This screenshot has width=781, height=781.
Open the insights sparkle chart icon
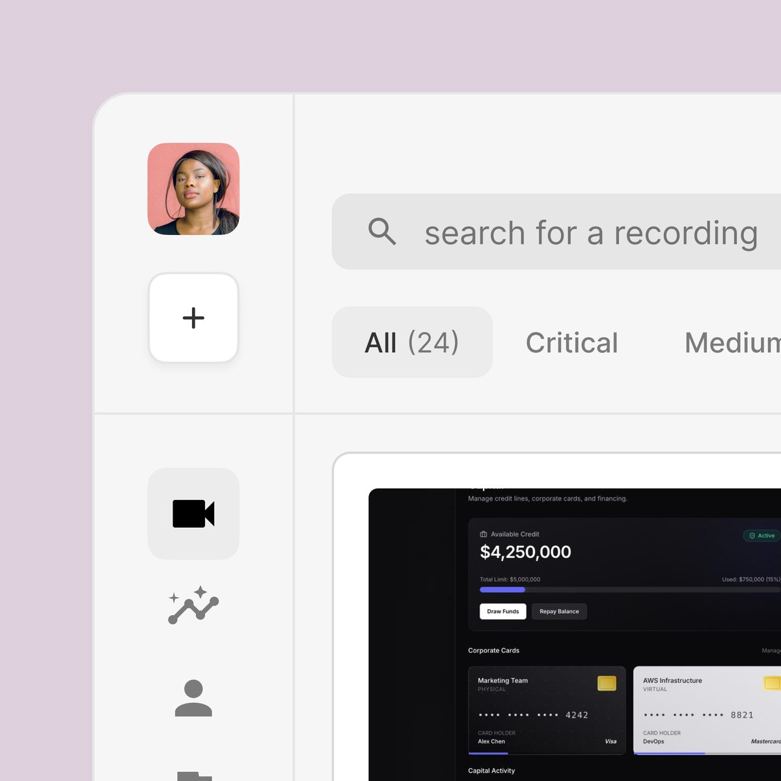(193, 605)
